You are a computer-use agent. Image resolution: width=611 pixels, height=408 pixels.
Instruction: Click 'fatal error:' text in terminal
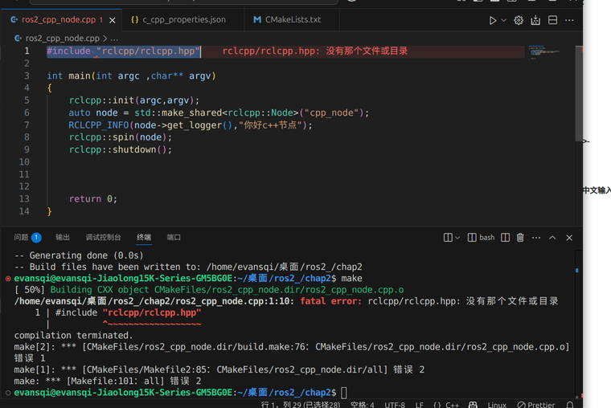[331, 301]
